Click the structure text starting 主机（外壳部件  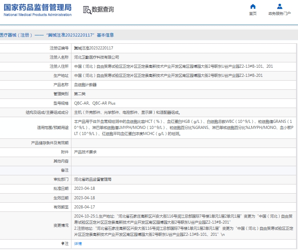127,113
